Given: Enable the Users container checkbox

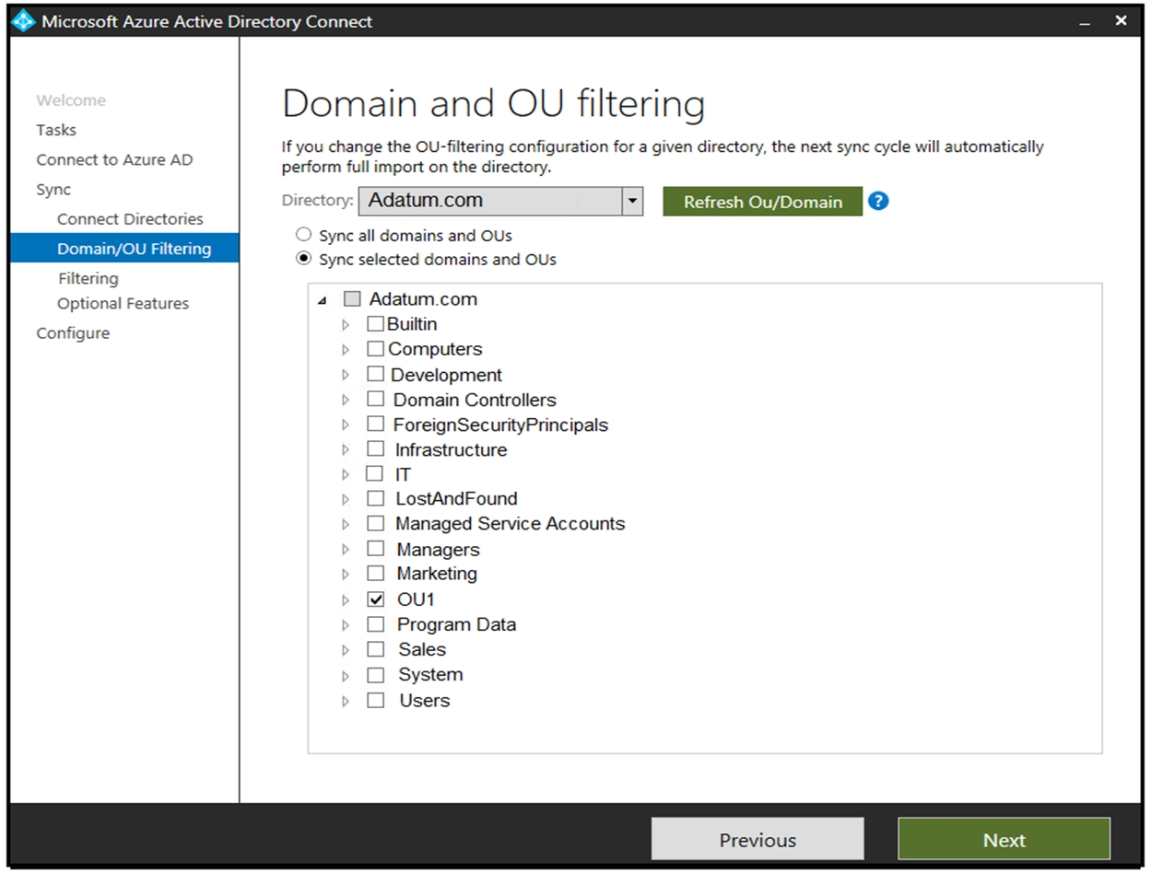Looking at the screenshot, I should click(x=375, y=700).
